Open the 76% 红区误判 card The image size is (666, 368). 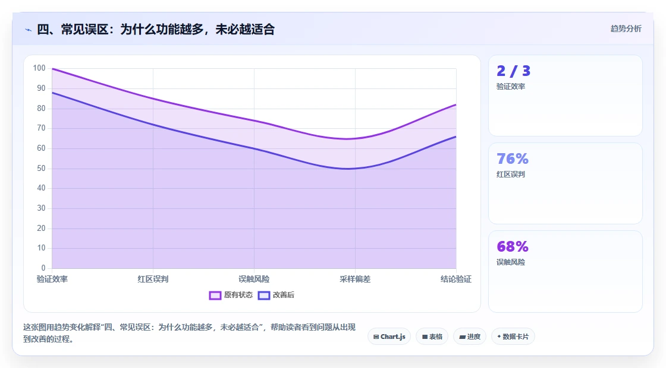click(x=566, y=183)
